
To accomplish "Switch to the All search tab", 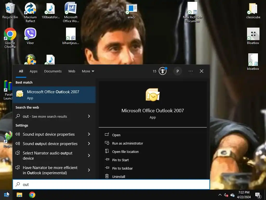I will (x=21, y=71).
